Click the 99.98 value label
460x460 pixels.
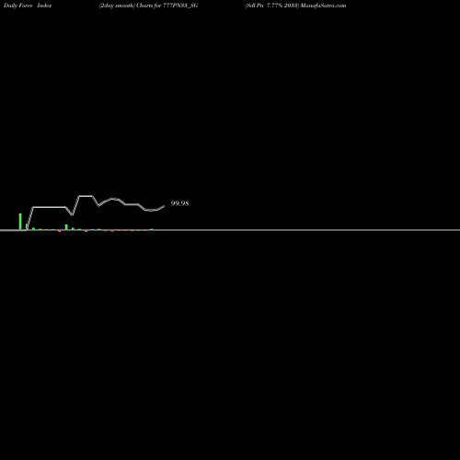coord(179,203)
